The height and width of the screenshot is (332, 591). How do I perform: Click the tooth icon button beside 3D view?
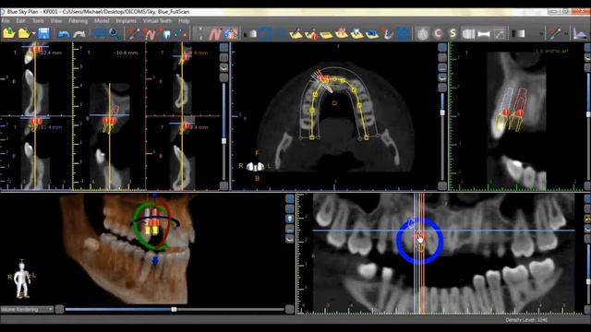[x=290, y=219]
